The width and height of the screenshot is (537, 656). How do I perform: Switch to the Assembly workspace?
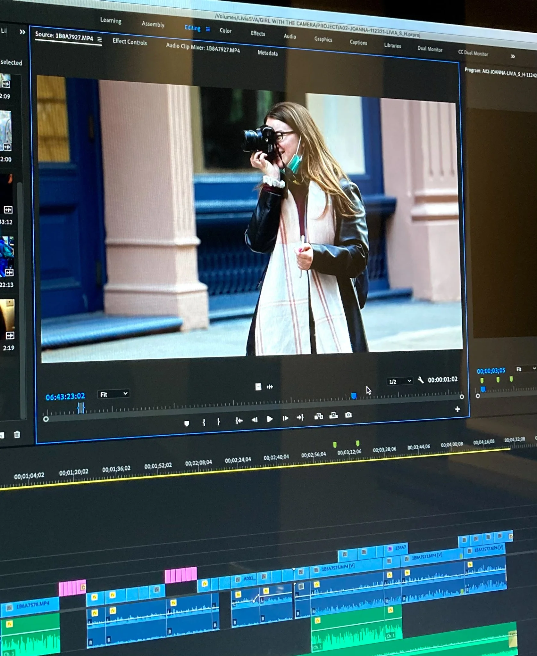pos(153,24)
